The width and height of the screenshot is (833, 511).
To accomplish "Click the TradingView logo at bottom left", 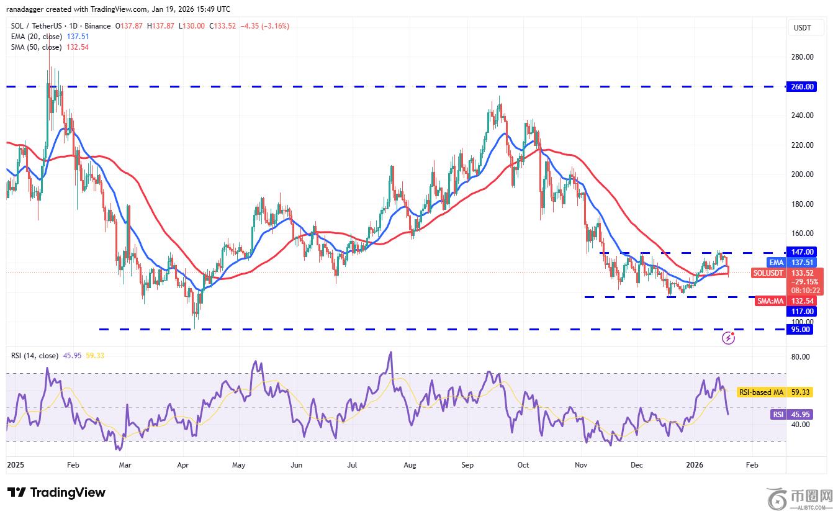I will 56,492.
